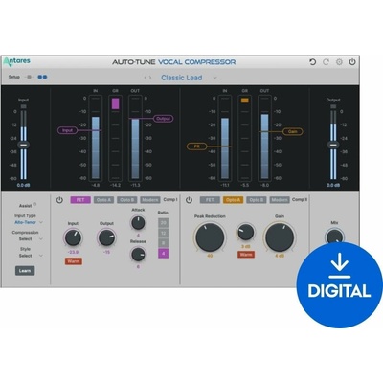This screenshot has height=383, width=383.
Task: Select the FET tab for Comp I
Action: [x=80, y=200]
